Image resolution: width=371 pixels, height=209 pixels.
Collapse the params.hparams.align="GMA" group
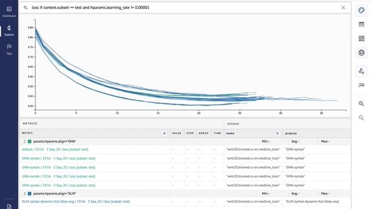coord(24,142)
